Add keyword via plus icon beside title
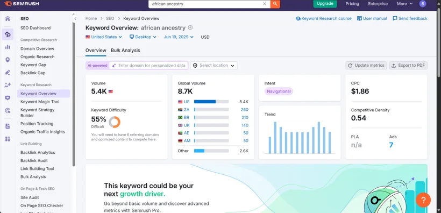The height and width of the screenshot is (213, 441). pos(190,27)
